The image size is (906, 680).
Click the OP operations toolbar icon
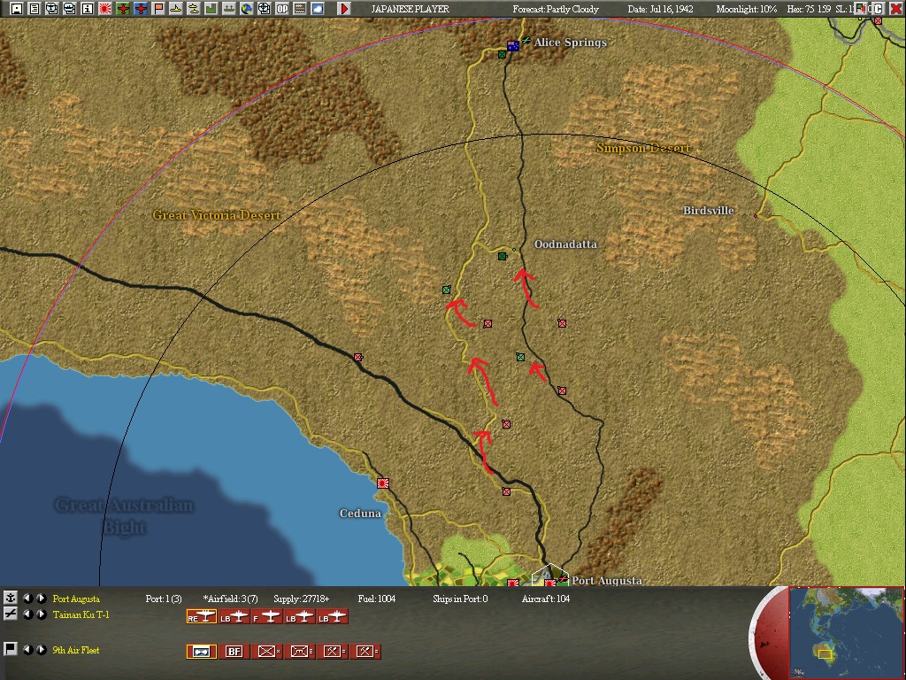[282, 9]
